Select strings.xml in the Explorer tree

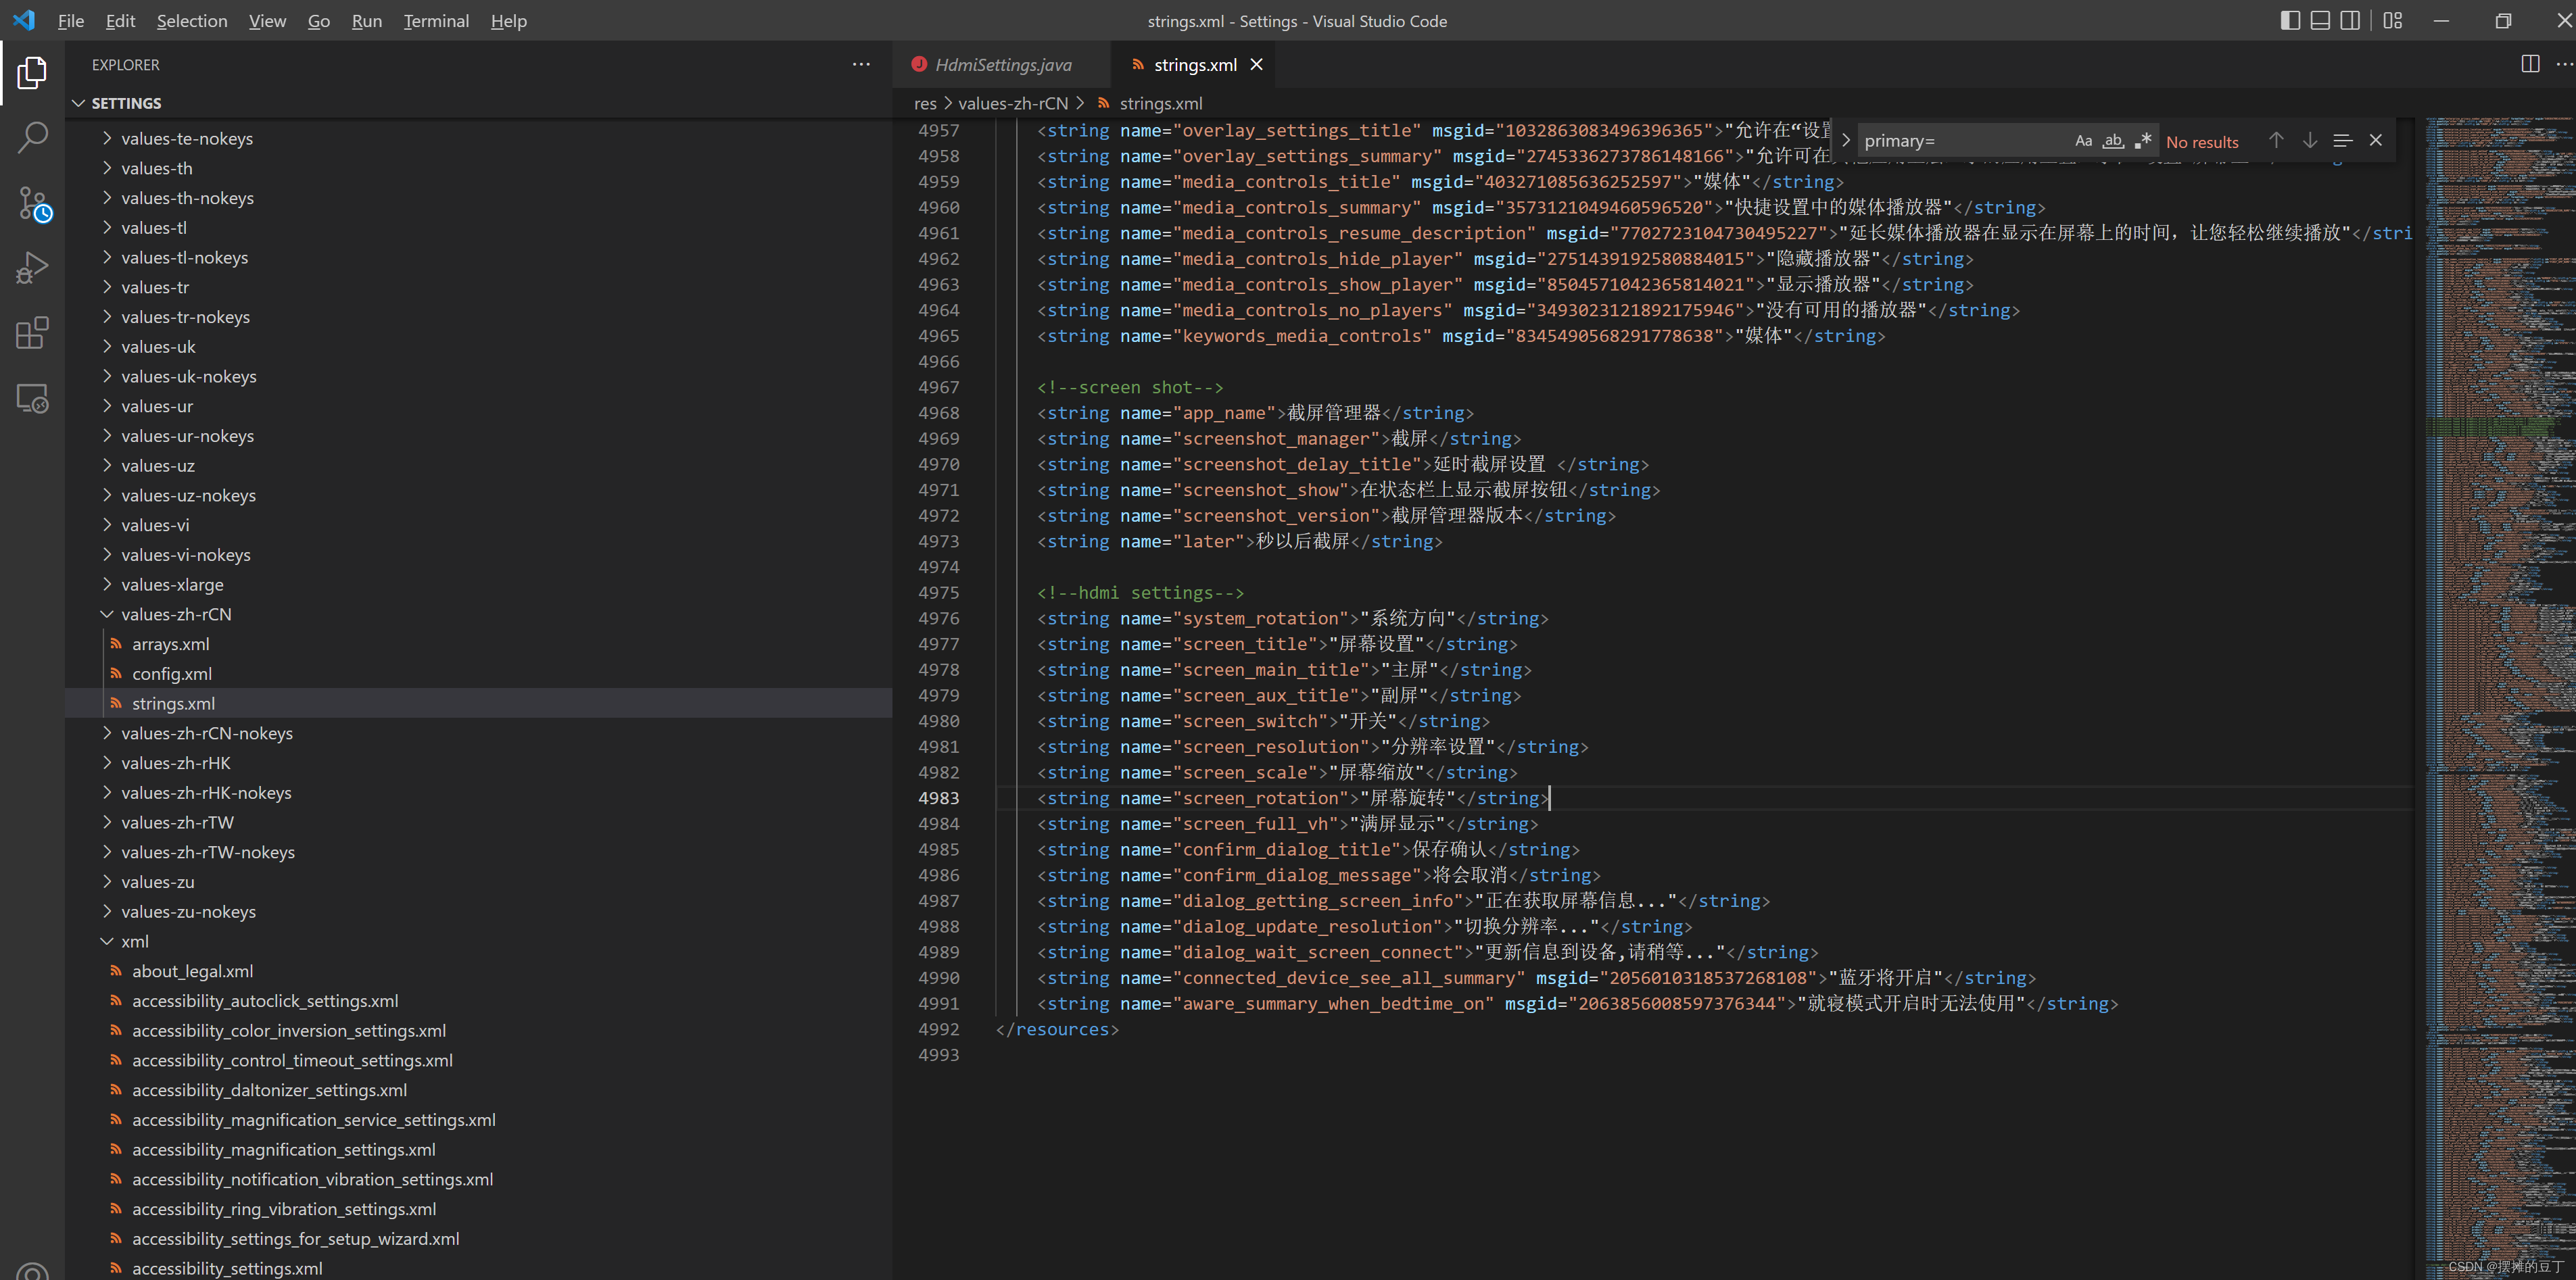pyautogui.click(x=478, y=704)
